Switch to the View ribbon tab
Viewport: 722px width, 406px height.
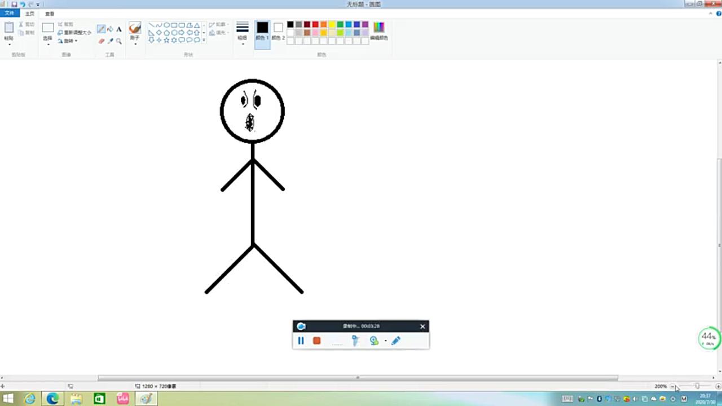50,14
